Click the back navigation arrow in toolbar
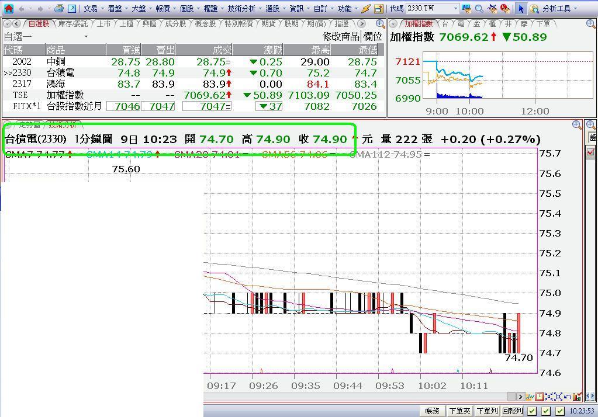Image resolution: width=598 pixels, height=417 pixels. (22, 8)
